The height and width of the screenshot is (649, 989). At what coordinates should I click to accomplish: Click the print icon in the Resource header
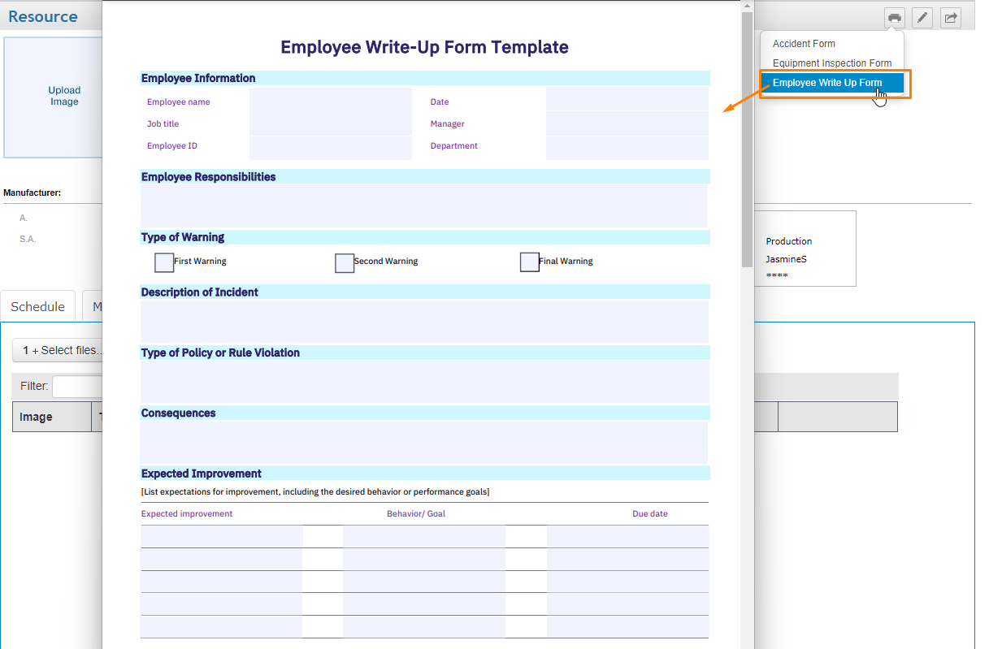(x=894, y=17)
